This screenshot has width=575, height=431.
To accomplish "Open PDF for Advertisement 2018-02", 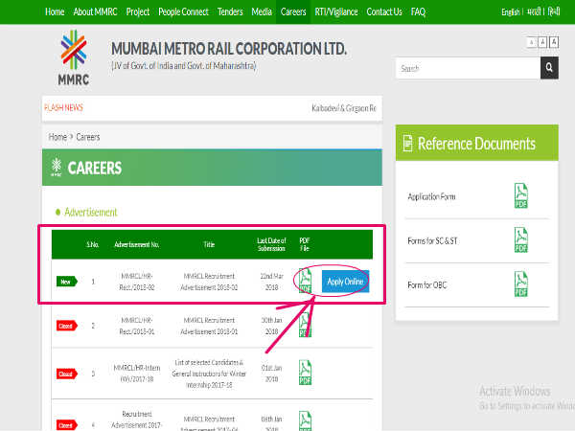I will click(305, 281).
